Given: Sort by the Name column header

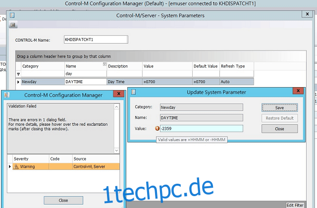Looking at the screenshot, I should (x=86, y=66).
